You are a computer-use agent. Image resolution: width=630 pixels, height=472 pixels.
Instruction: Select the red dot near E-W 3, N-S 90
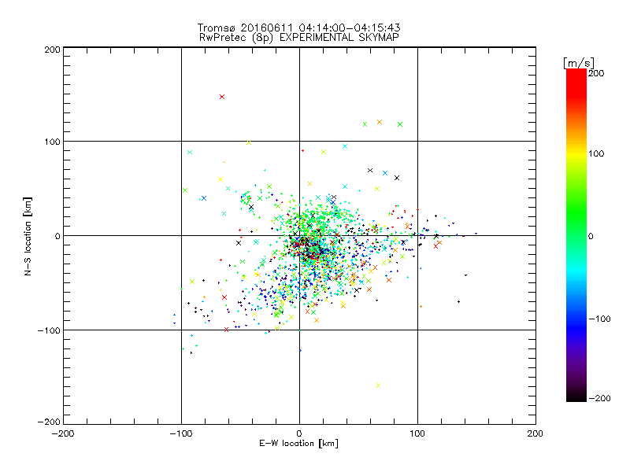(x=302, y=151)
